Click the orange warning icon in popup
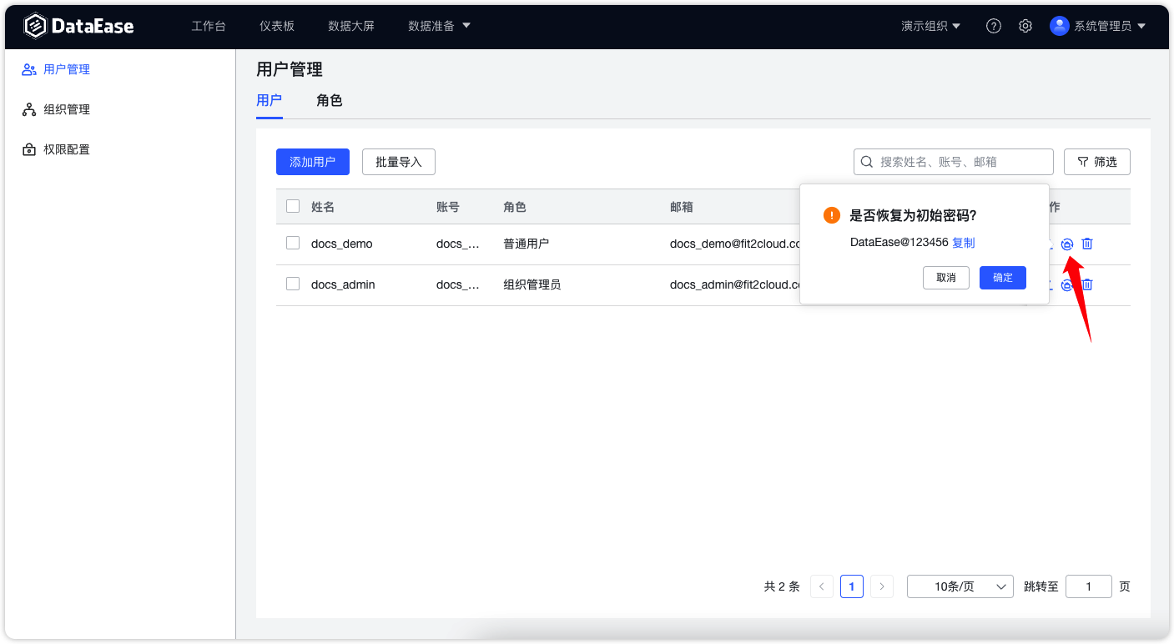 coord(832,215)
